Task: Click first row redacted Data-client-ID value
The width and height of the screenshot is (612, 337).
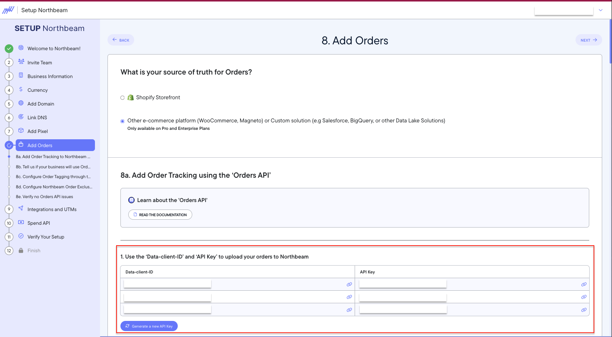Action: coord(168,284)
